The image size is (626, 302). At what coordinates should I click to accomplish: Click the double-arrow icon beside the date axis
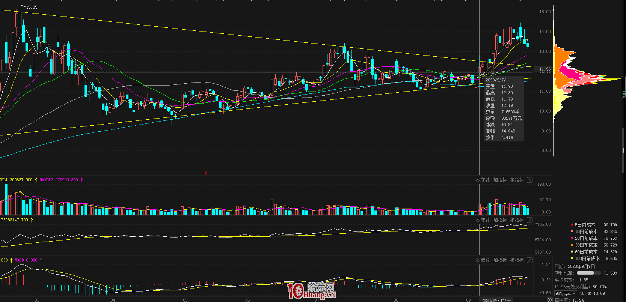click(x=550, y=300)
